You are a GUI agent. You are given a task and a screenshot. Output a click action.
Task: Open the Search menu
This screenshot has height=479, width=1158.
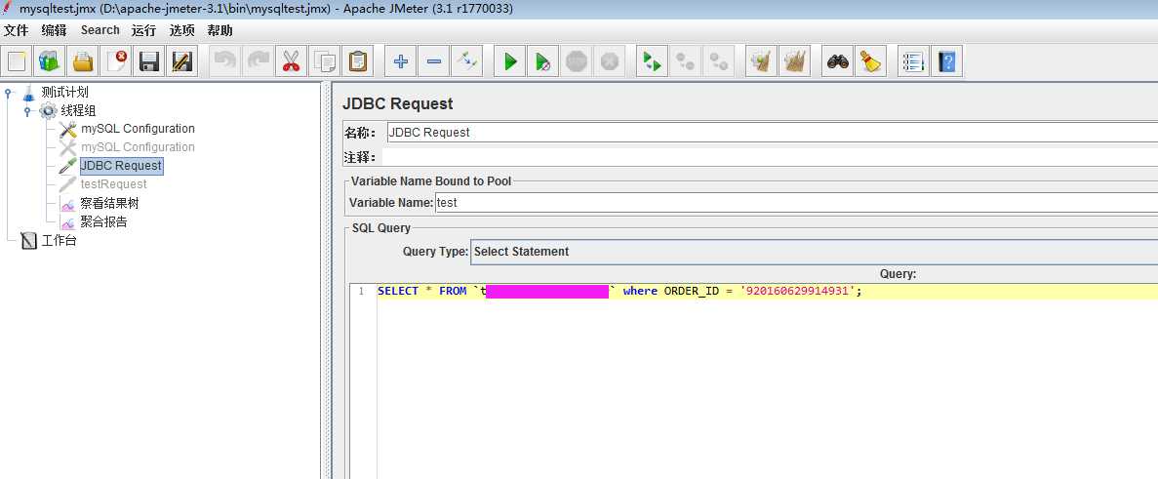pos(100,30)
